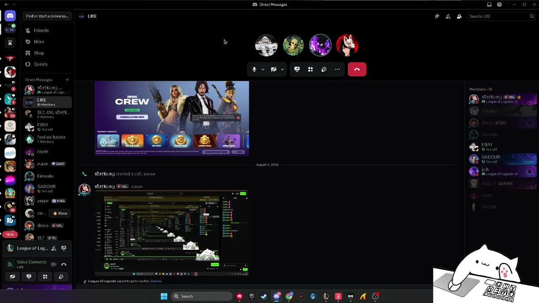Select the kitsune mask avatar in call
Viewport: 539px width, 303px height.
(347, 45)
